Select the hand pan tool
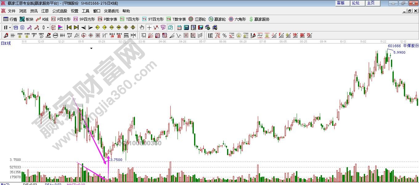419x185 pixels. pos(142,27)
